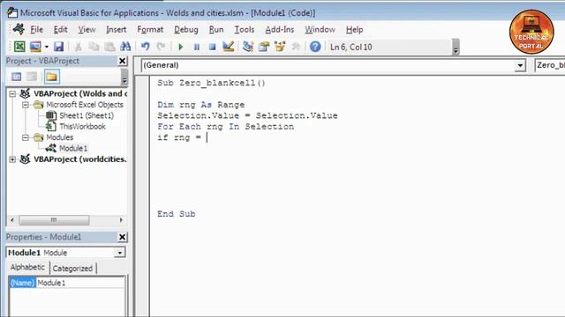Open the Window menu
Image resolution: width=565 pixels, height=317 pixels.
(x=320, y=29)
